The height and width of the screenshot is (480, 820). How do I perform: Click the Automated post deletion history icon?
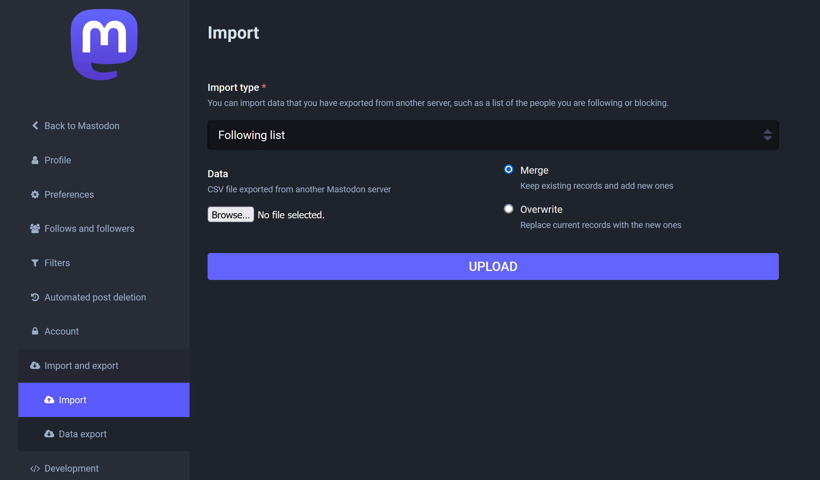point(35,297)
